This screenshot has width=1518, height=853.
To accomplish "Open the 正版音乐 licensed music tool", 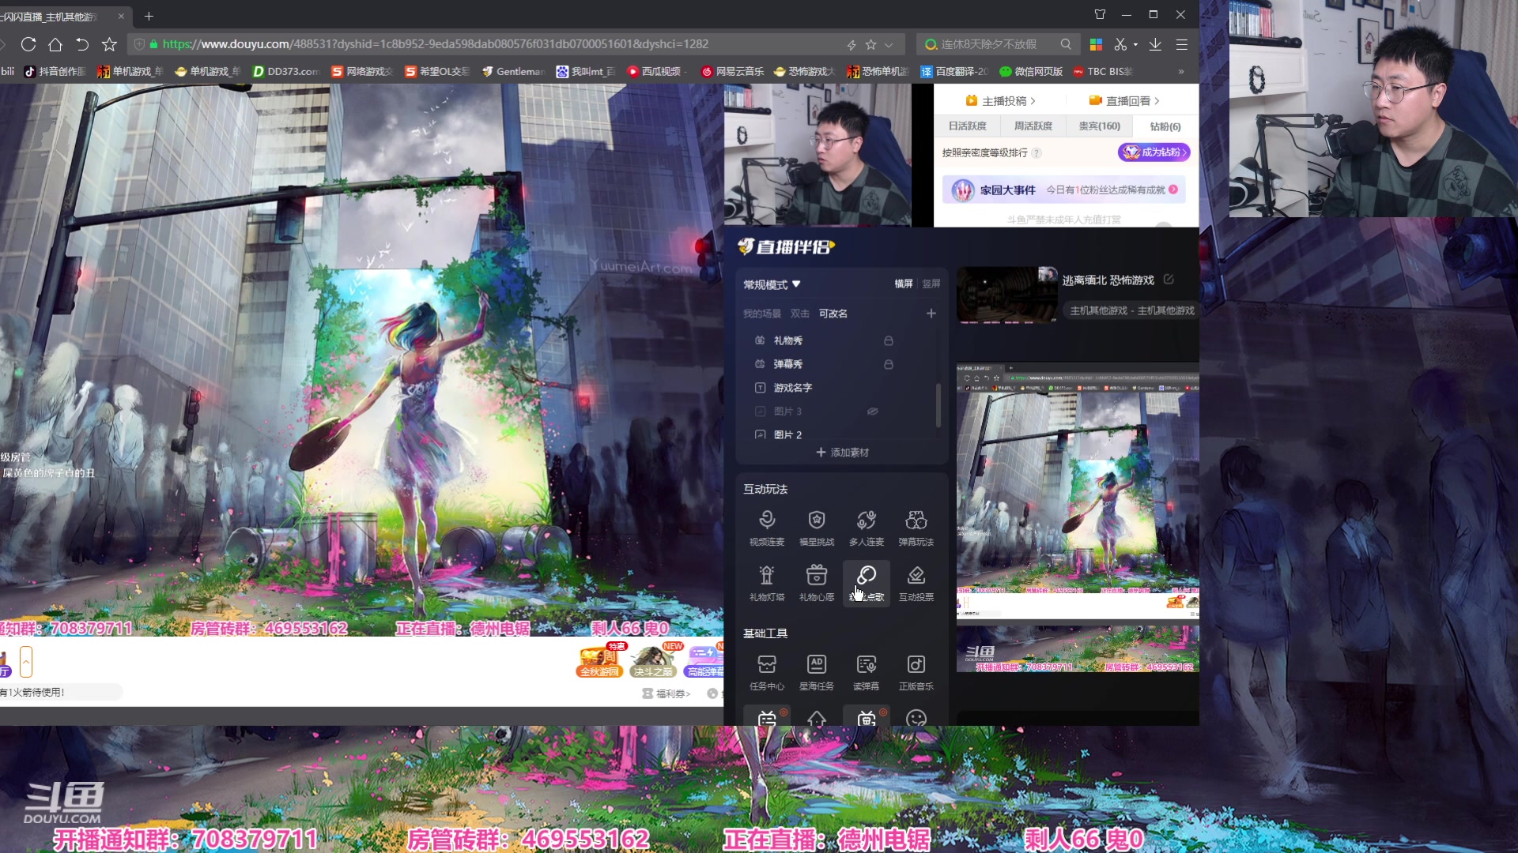I will (916, 672).
